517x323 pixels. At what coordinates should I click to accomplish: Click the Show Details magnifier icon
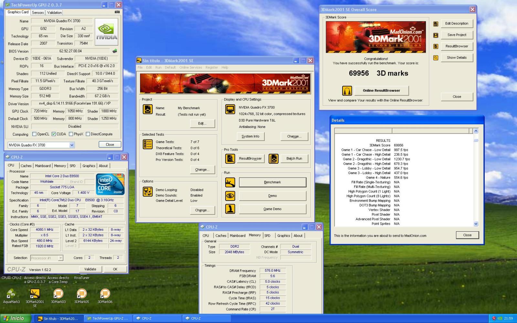[x=436, y=58]
